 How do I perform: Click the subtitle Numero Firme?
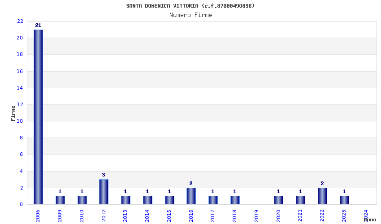click(x=191, y=15)
